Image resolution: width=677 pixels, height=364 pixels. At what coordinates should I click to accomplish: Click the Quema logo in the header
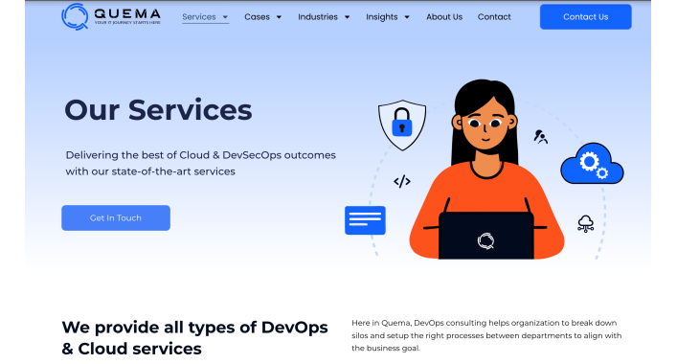click(111, 17)
